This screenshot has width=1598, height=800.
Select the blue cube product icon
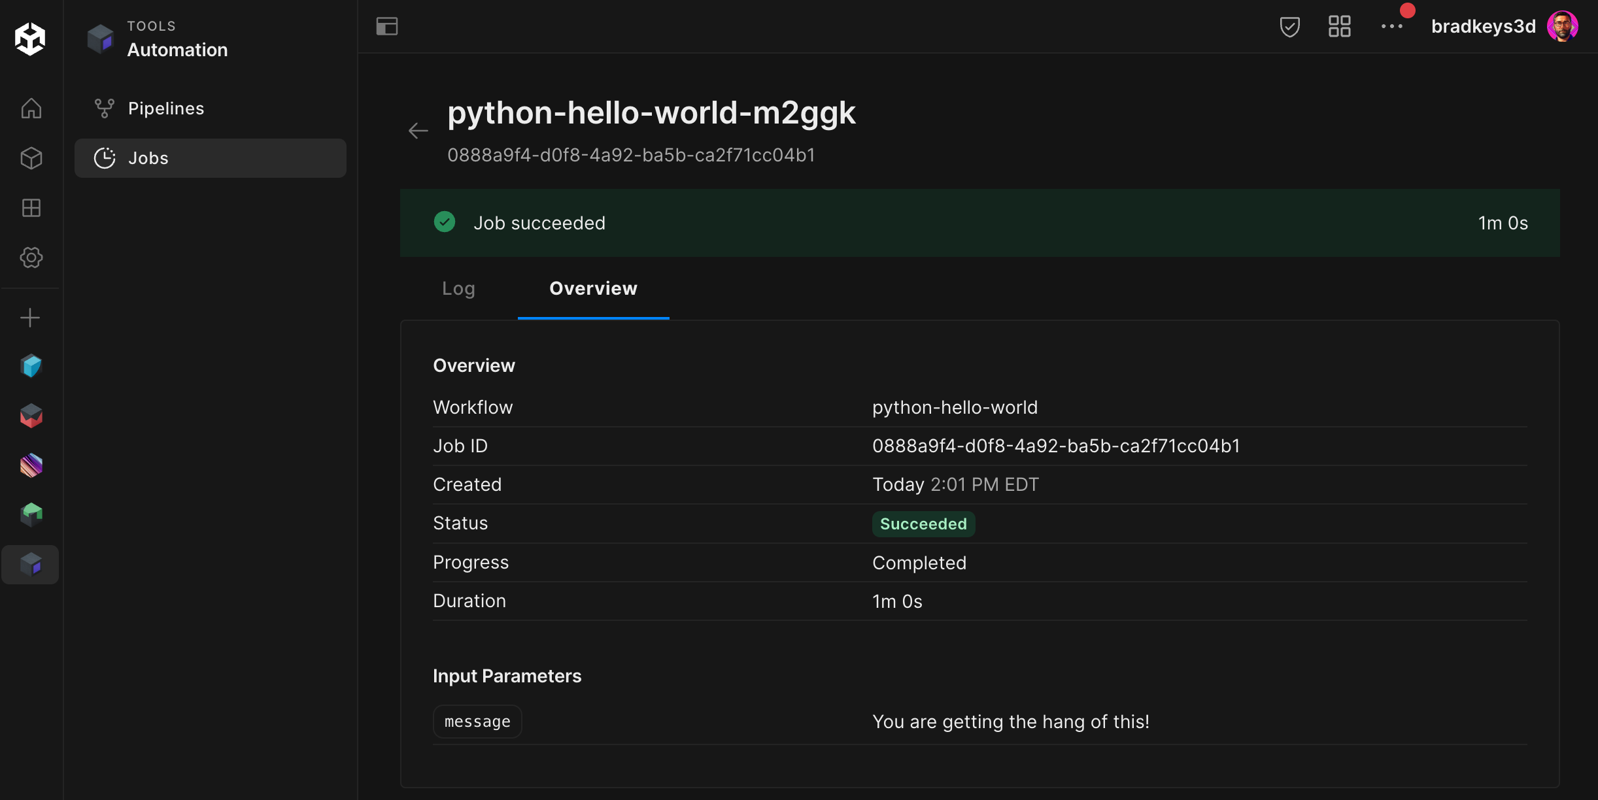31,366
